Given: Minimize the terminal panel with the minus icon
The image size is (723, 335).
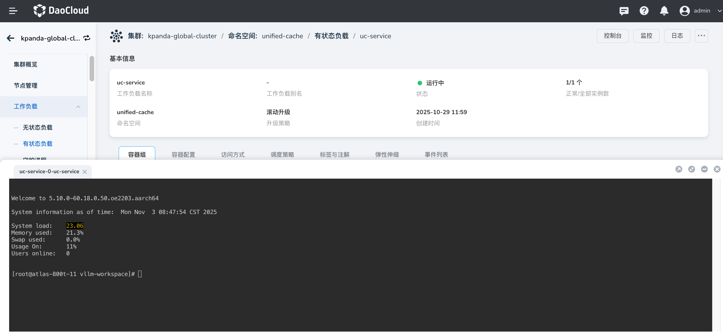Looking at the screenshot, I should pos(704,169).
